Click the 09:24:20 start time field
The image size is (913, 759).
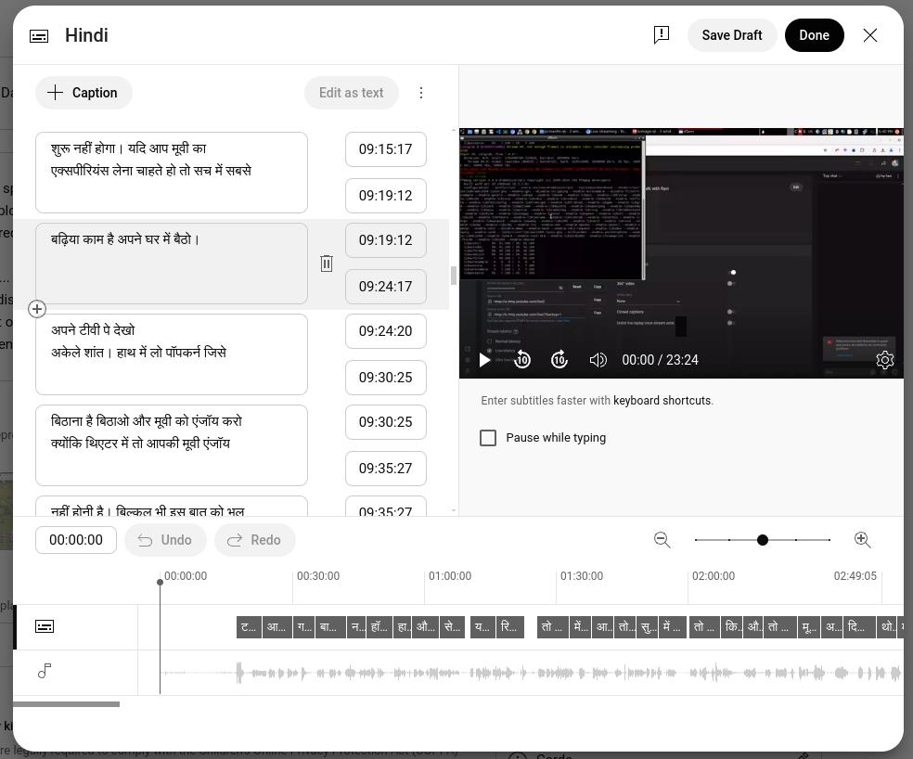[x=385, y=331]
